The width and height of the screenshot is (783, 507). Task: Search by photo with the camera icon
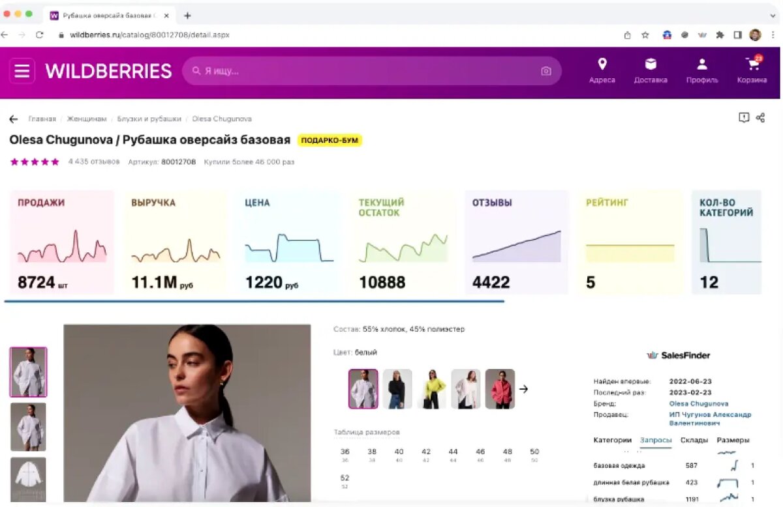pyautogui.click(x=546, y=71)
